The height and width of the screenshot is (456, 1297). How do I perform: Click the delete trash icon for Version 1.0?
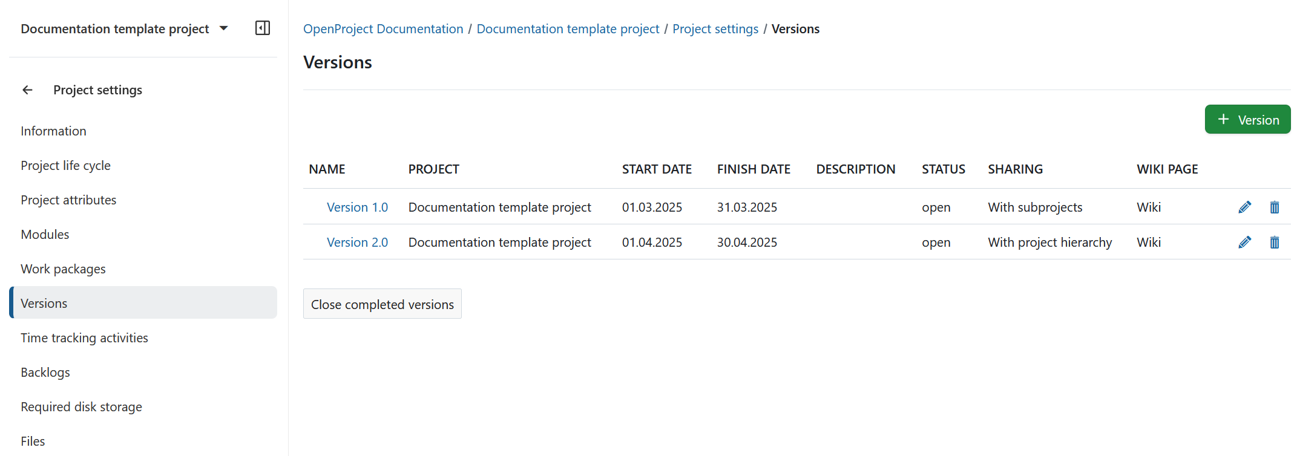(1274, 207)
